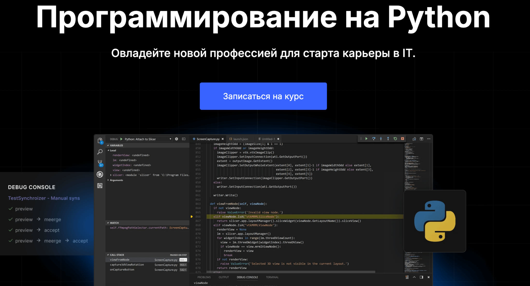
Task: Open the TERMINAL panel tab
Action: click(272, 277)
